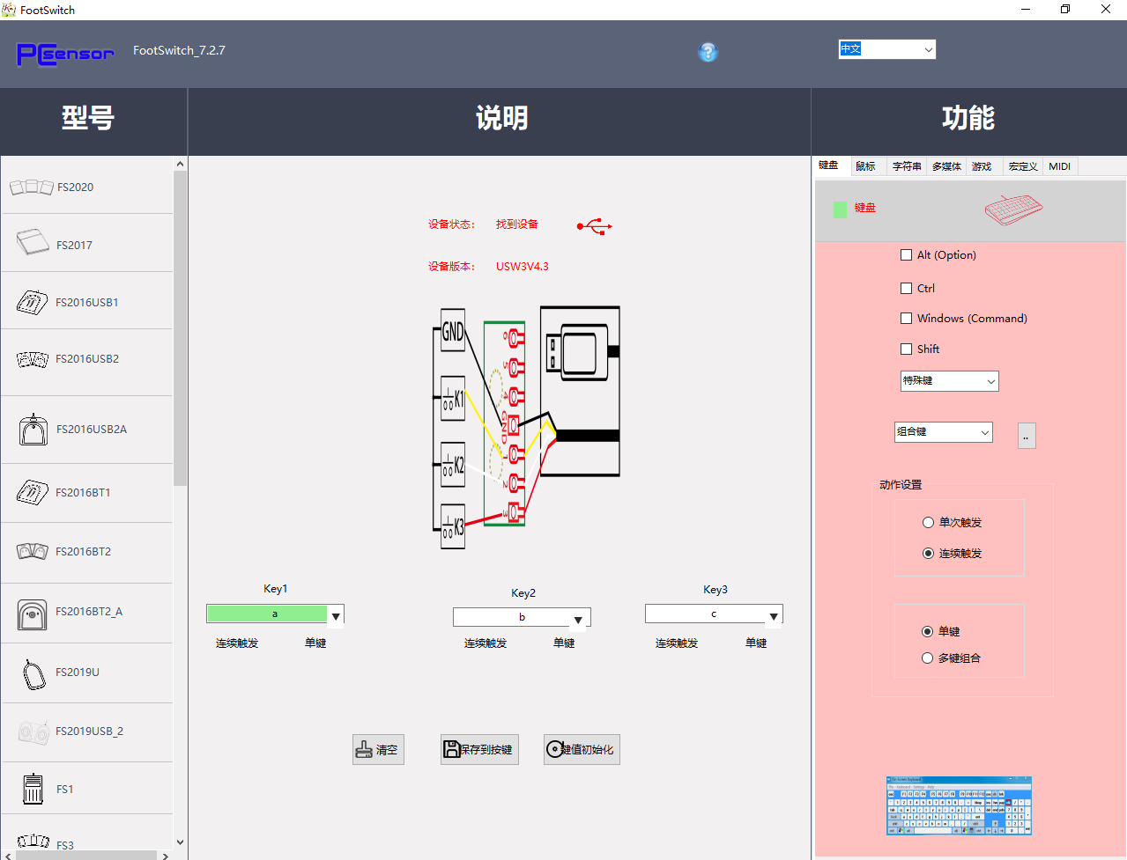Switch to the 鼠标 tab
The image size is (1127, 860).
click(x=866, y=165)
